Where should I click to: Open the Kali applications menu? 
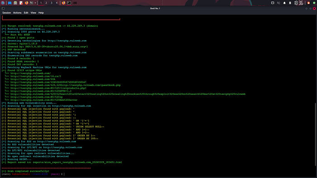tap(3, 3)
